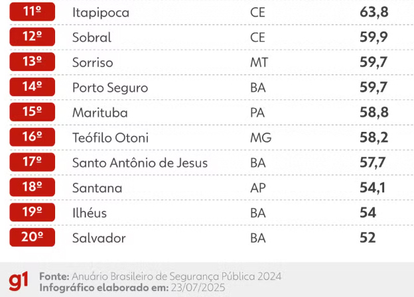414x297 pixels.
Task: Click the Porto Seguro city name
Action: pyautogui.click(x=110, y=88)
